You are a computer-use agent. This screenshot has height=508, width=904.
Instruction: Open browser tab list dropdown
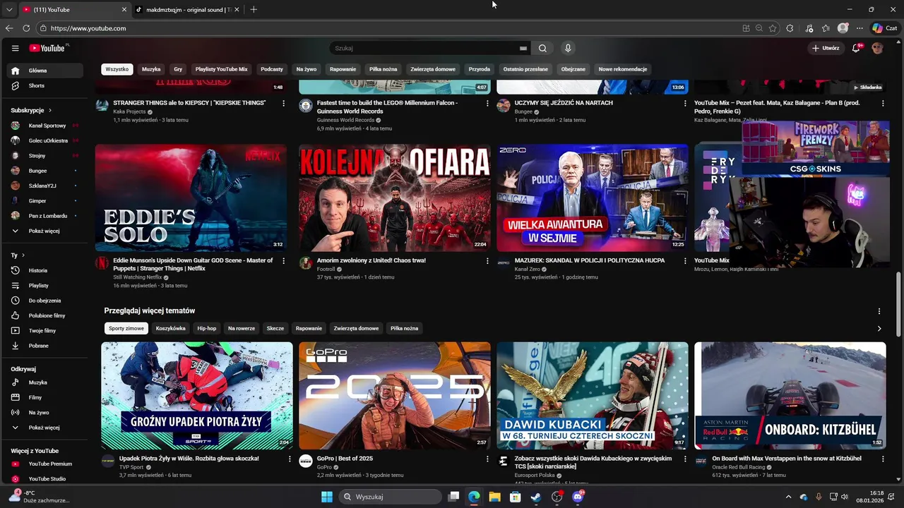click(x=8, y=9)
